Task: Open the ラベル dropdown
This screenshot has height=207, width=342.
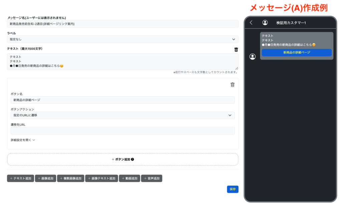Action: 123,39
